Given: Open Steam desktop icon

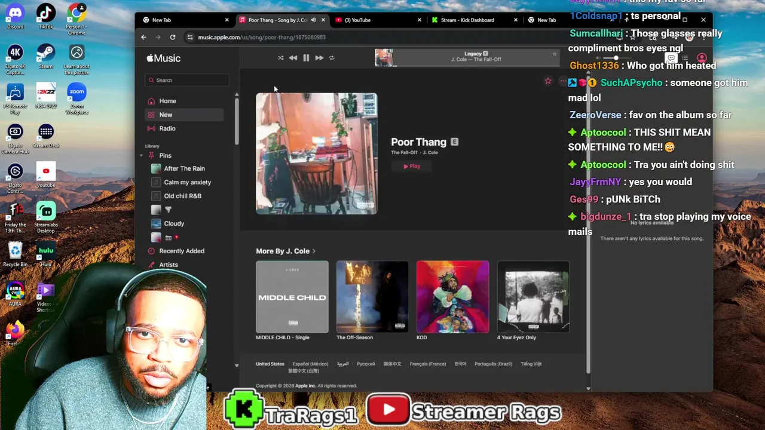Looking at the screenshot, I should [46, 56].
